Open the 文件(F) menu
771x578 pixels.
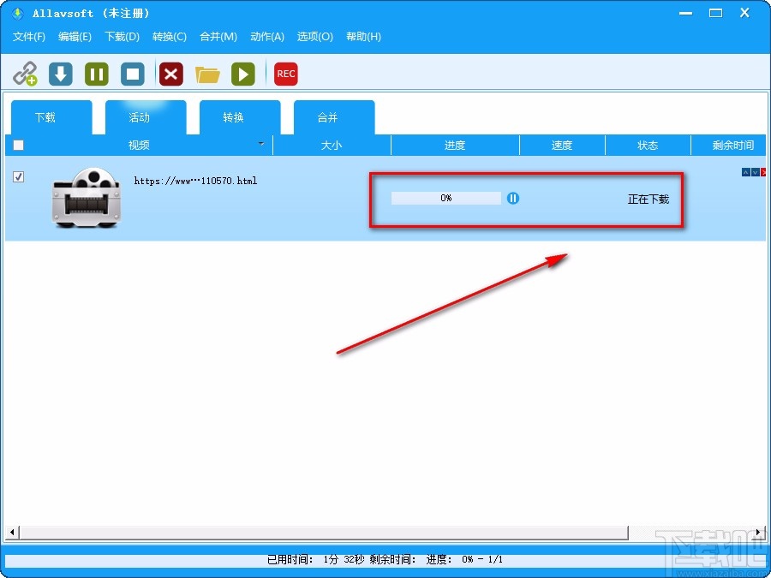29,36
